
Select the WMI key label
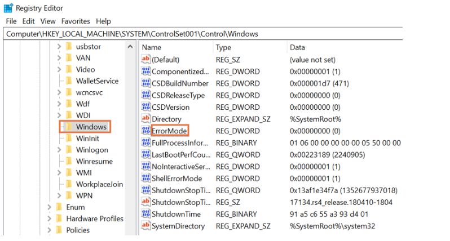(x=84, y=173)
